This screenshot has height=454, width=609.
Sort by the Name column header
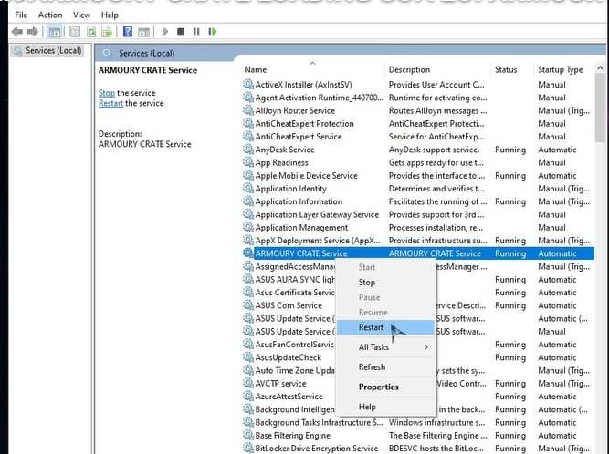[312, 69]
